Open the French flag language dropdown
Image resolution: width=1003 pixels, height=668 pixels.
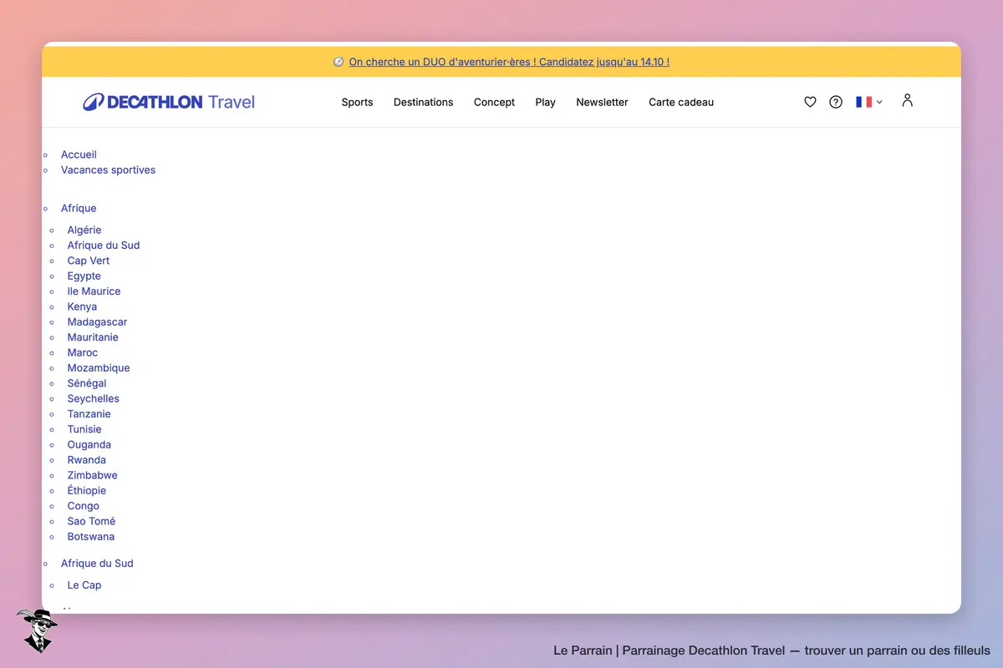tap(868, 102)
